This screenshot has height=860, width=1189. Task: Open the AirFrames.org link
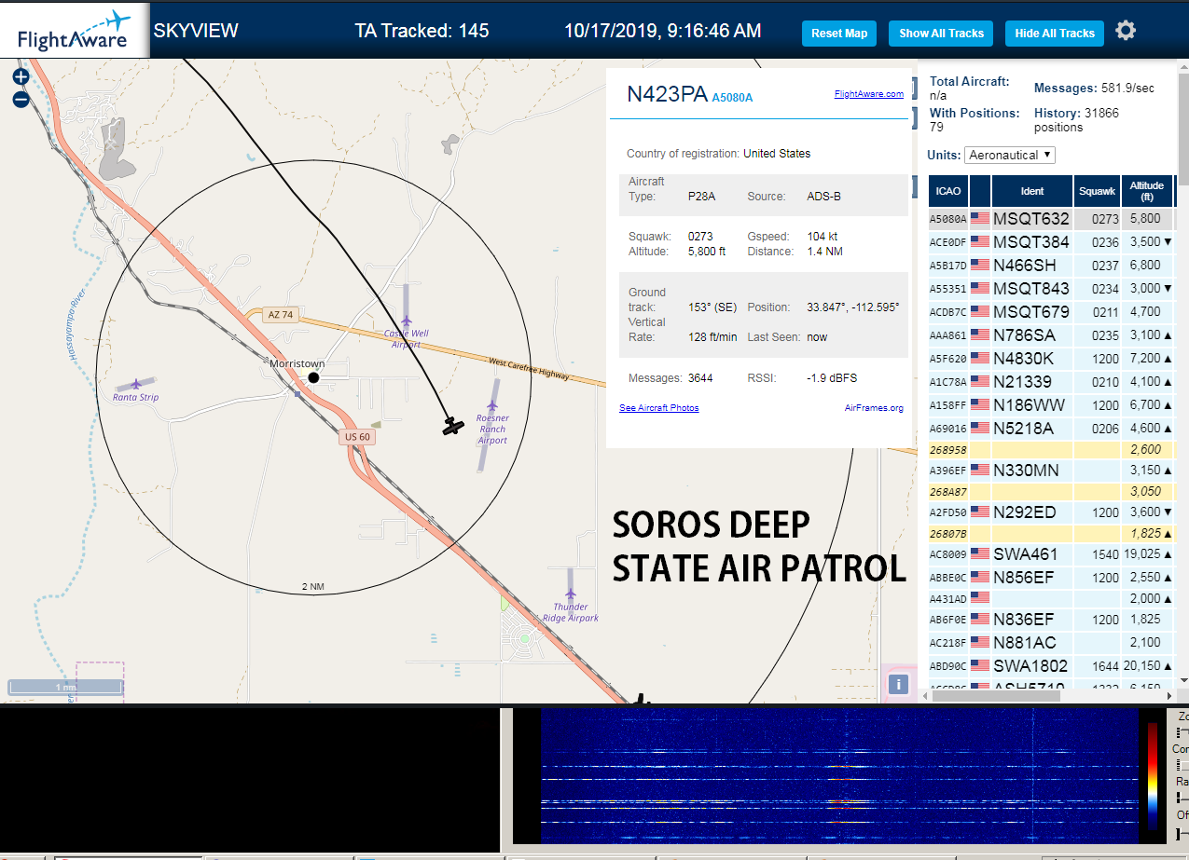click(x=874, y=408)
